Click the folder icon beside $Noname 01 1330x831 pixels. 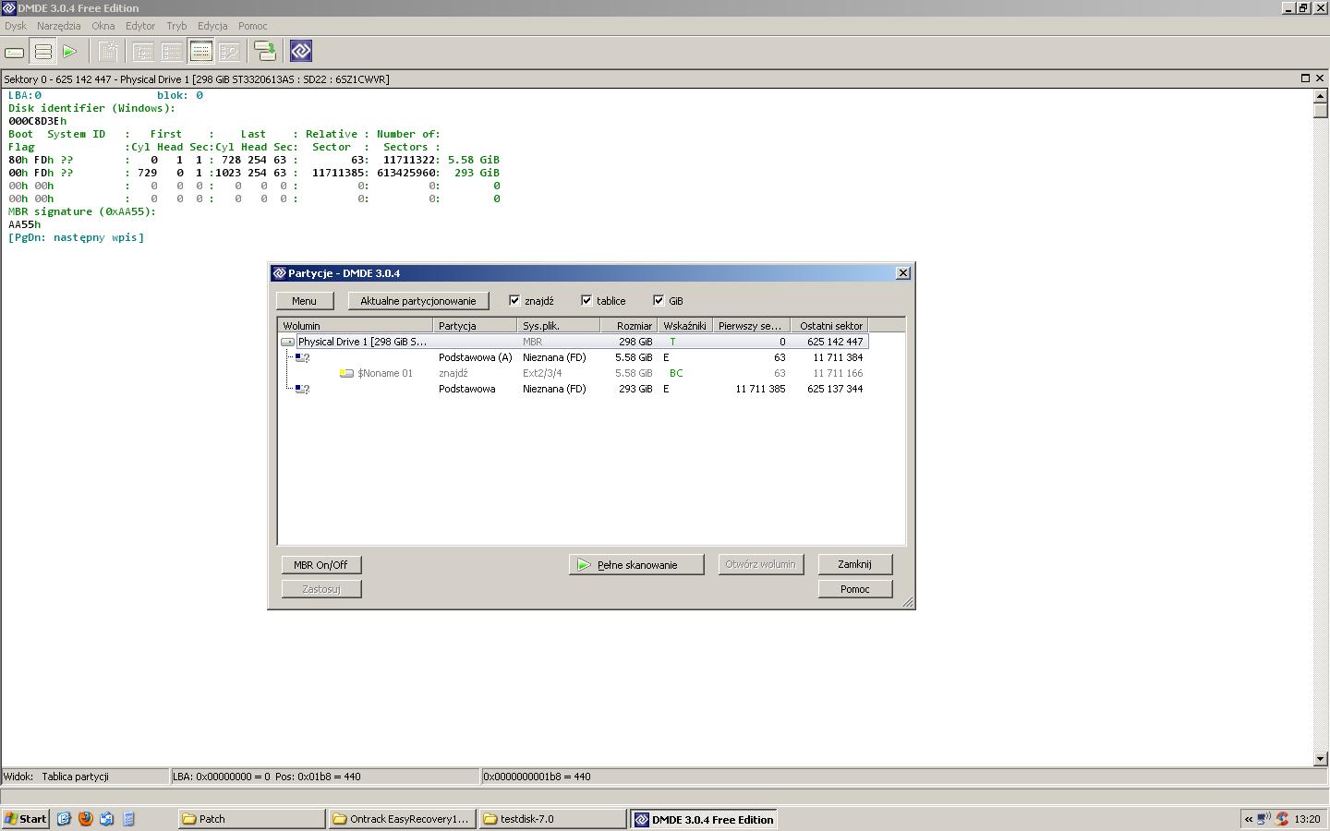click(x=346, y=373)
